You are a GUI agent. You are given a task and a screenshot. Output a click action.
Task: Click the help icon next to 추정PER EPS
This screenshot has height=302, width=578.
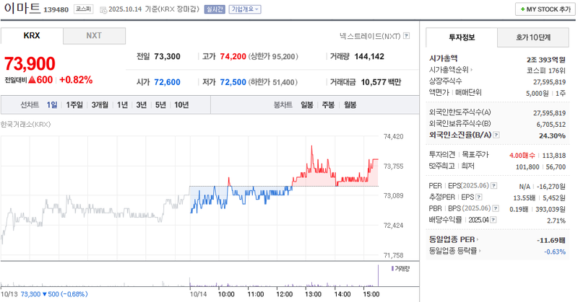[478, 196]
